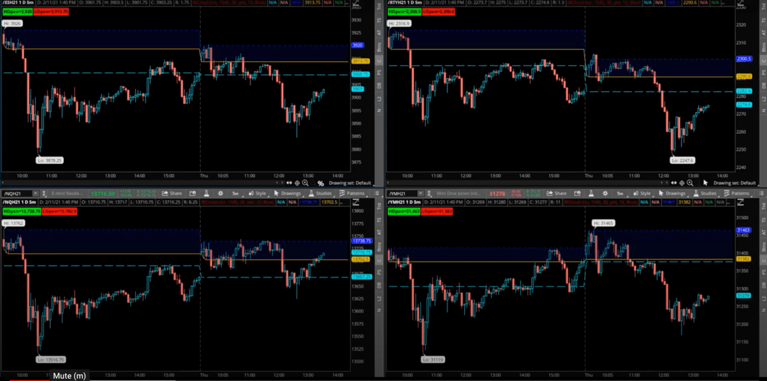Open Style dropdown in /YMH21 toolbar

(x=642, y=194)
